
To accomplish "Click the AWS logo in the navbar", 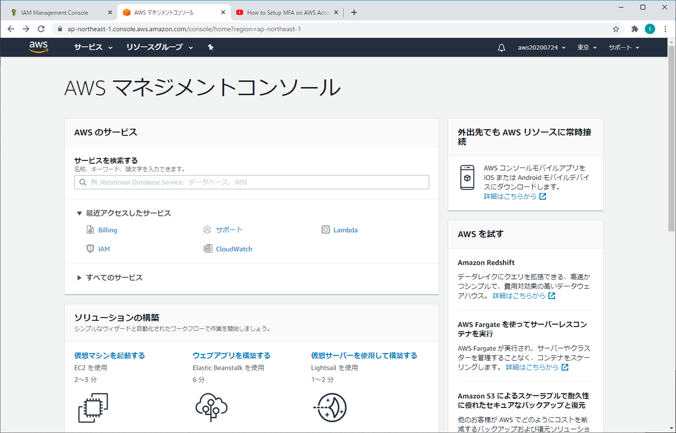I will pyautogui.click(x=38, y=47).
